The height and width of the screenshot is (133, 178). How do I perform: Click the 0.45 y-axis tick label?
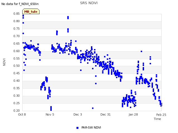click(x=17, y=73)
